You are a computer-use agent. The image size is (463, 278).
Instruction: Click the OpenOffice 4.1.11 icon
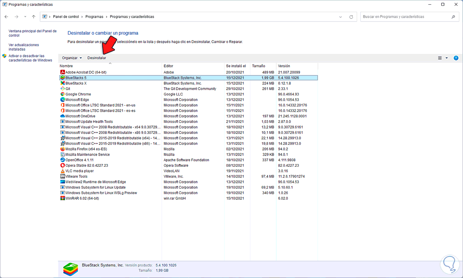click(x=63, y=160)
